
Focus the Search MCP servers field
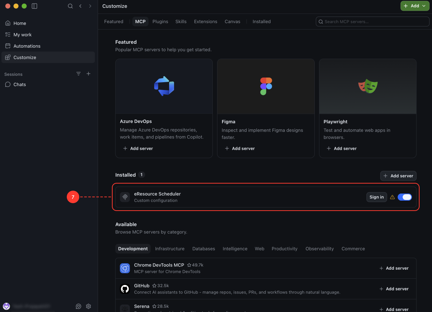pos(373,21)
